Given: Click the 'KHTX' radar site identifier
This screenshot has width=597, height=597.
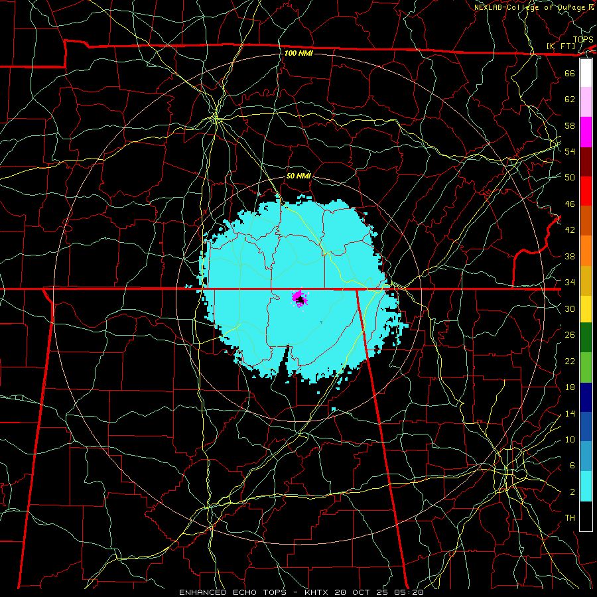Looking at the screenshot, I should pyautogui.click(x=317, y=592).
